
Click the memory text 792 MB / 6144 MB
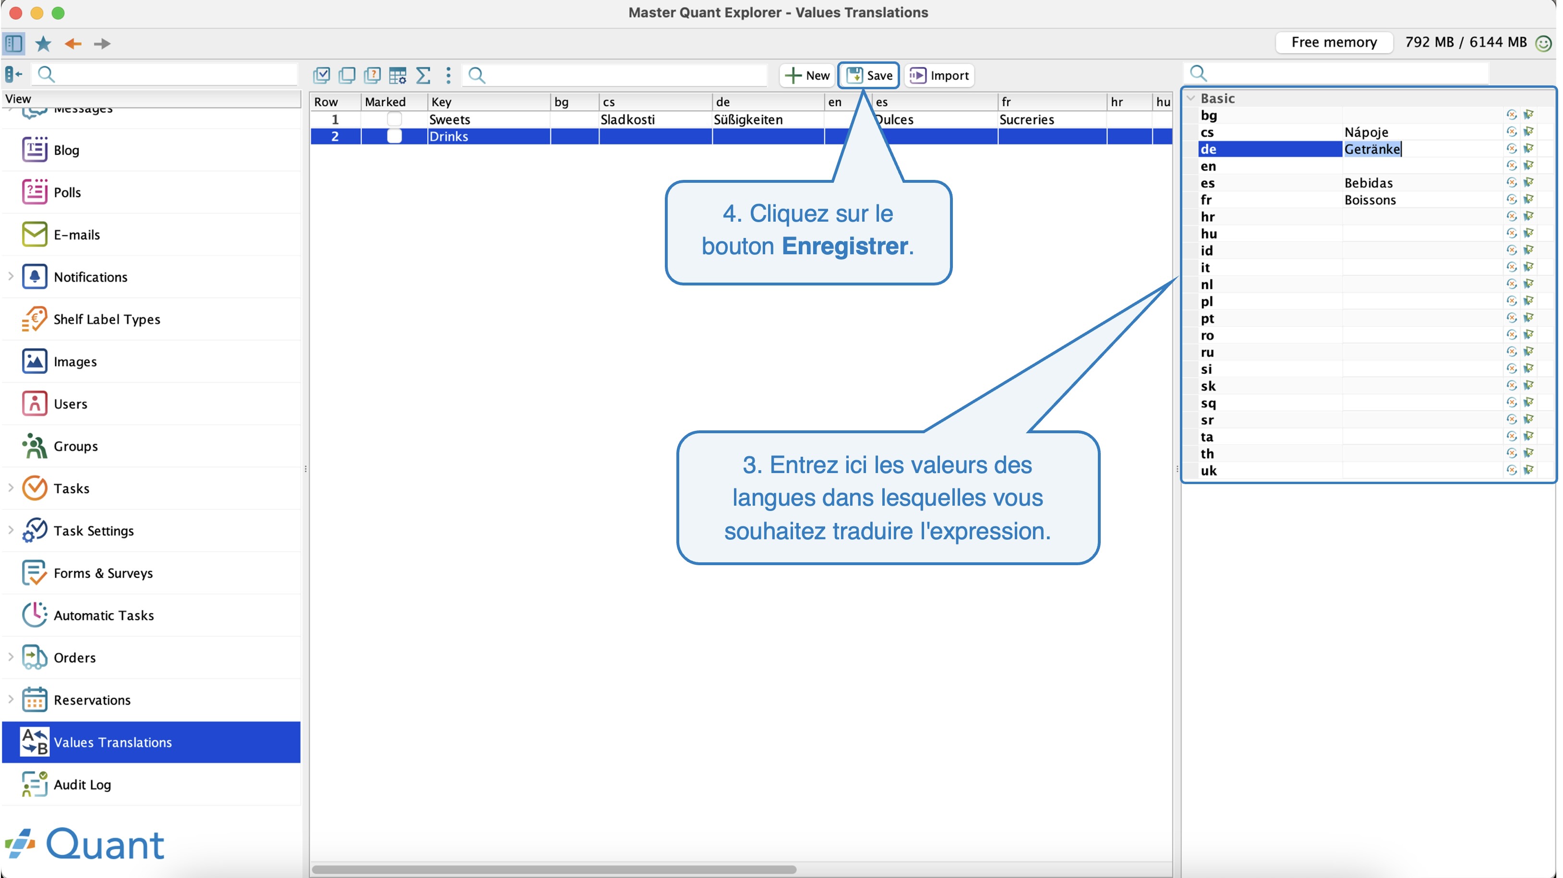[1465, 42]
